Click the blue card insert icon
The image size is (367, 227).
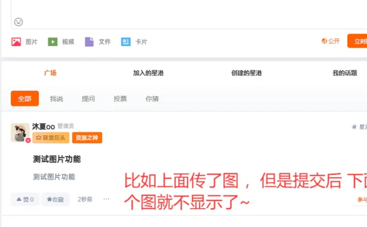coord(126,42)
